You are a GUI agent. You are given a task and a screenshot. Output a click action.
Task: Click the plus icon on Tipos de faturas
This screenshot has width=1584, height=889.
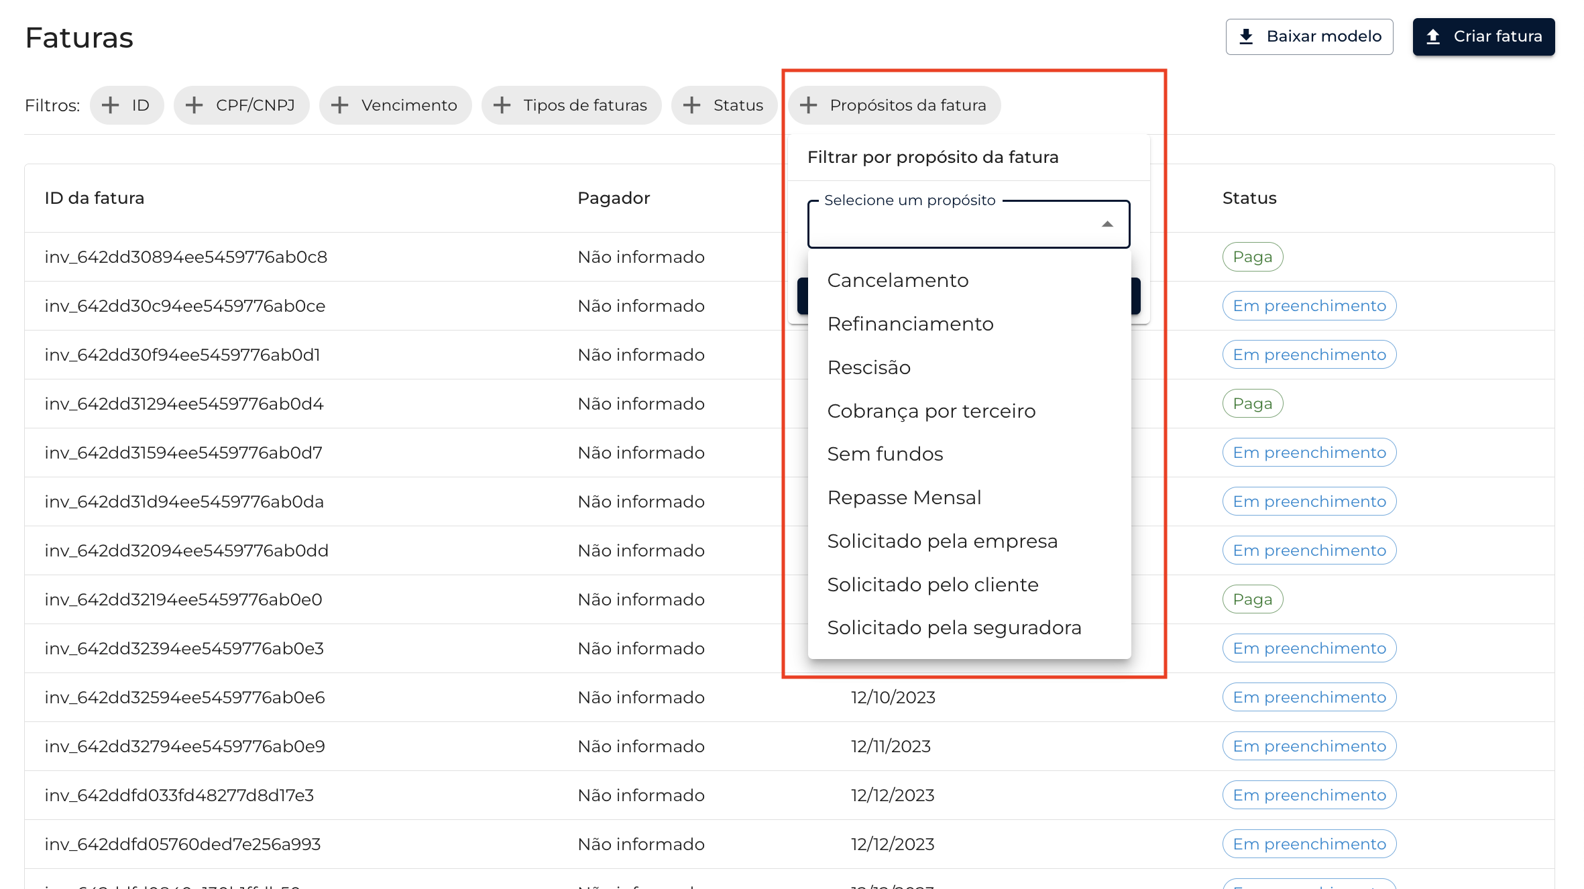click(502, 105)
